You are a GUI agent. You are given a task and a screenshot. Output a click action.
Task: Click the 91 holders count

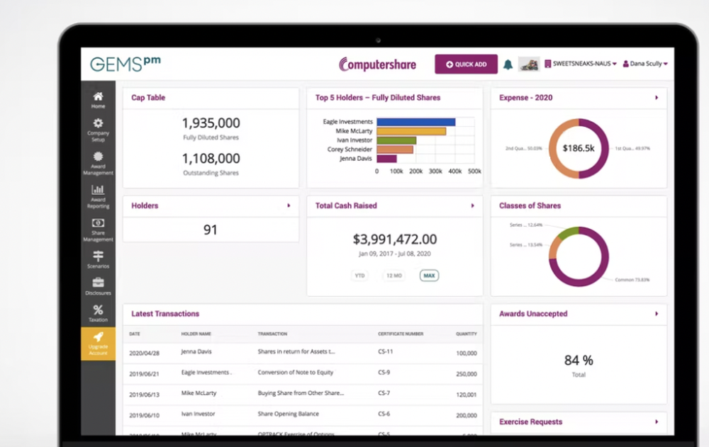pos(211,230)
